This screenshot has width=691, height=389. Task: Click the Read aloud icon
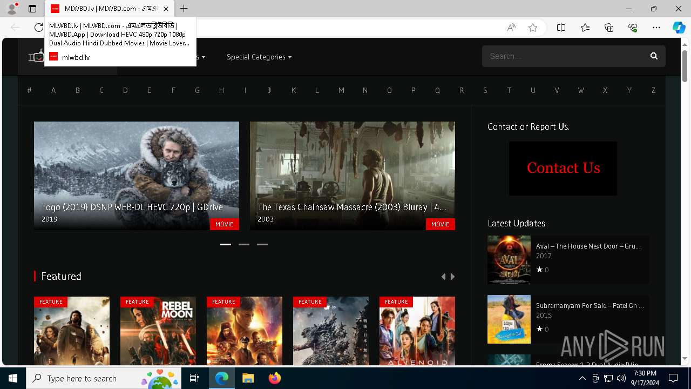pyautogui.click(x=511, y=28)
